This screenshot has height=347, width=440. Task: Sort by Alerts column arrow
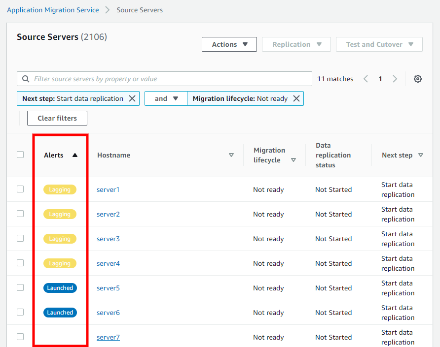[x=74, y=155]
